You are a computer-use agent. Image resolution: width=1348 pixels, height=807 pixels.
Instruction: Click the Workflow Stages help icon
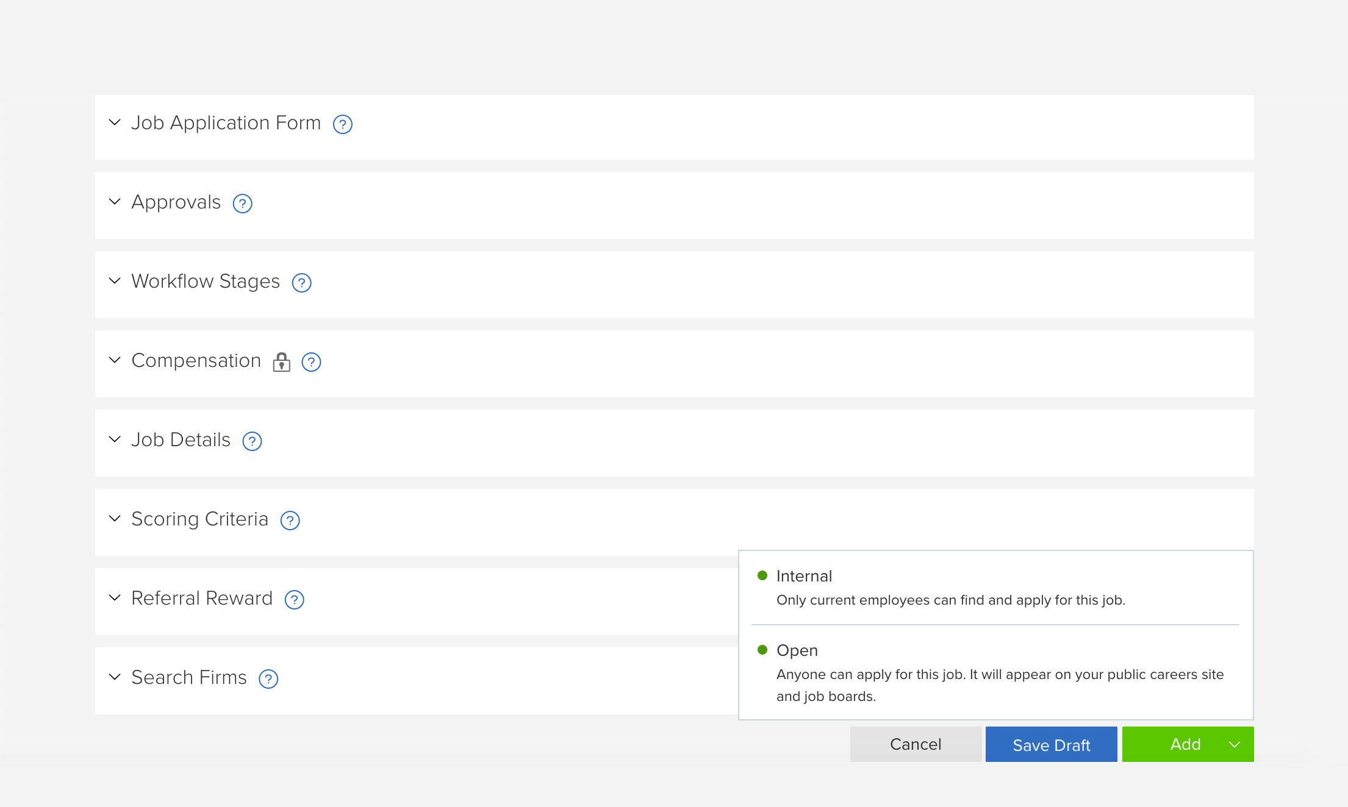click(302, 283)
